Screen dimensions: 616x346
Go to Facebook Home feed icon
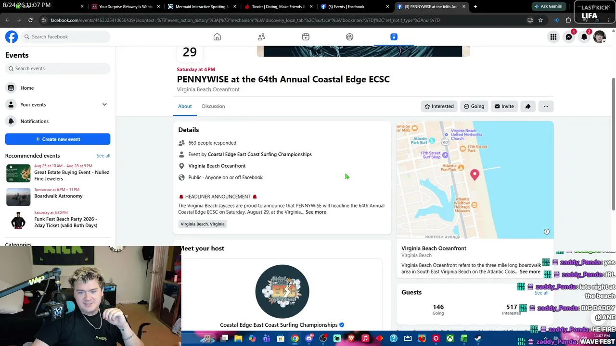(217, 37)
